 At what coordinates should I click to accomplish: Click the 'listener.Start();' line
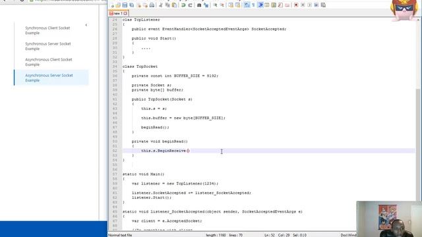point(152,197)
